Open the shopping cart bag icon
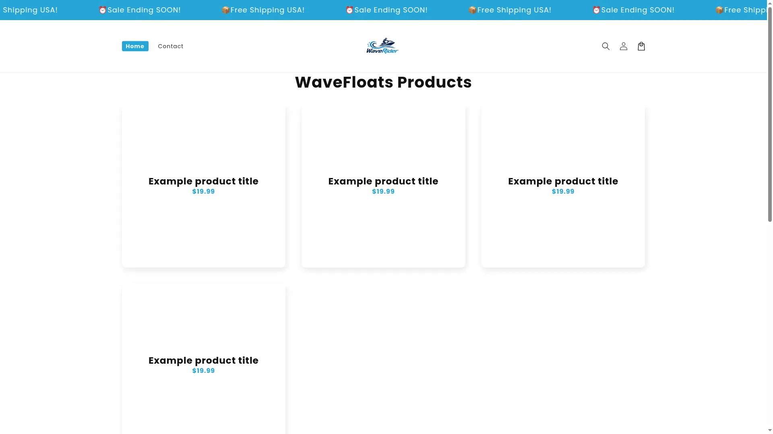Screen dimensions: 773x434 (641, 46)
